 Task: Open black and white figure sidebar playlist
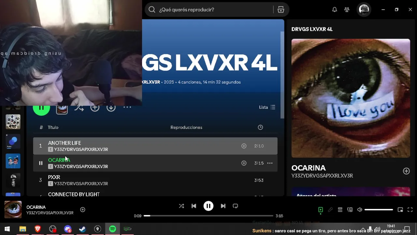tap(13, 180)
